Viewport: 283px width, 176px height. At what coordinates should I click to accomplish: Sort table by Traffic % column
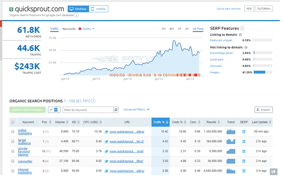pos(160,122)
